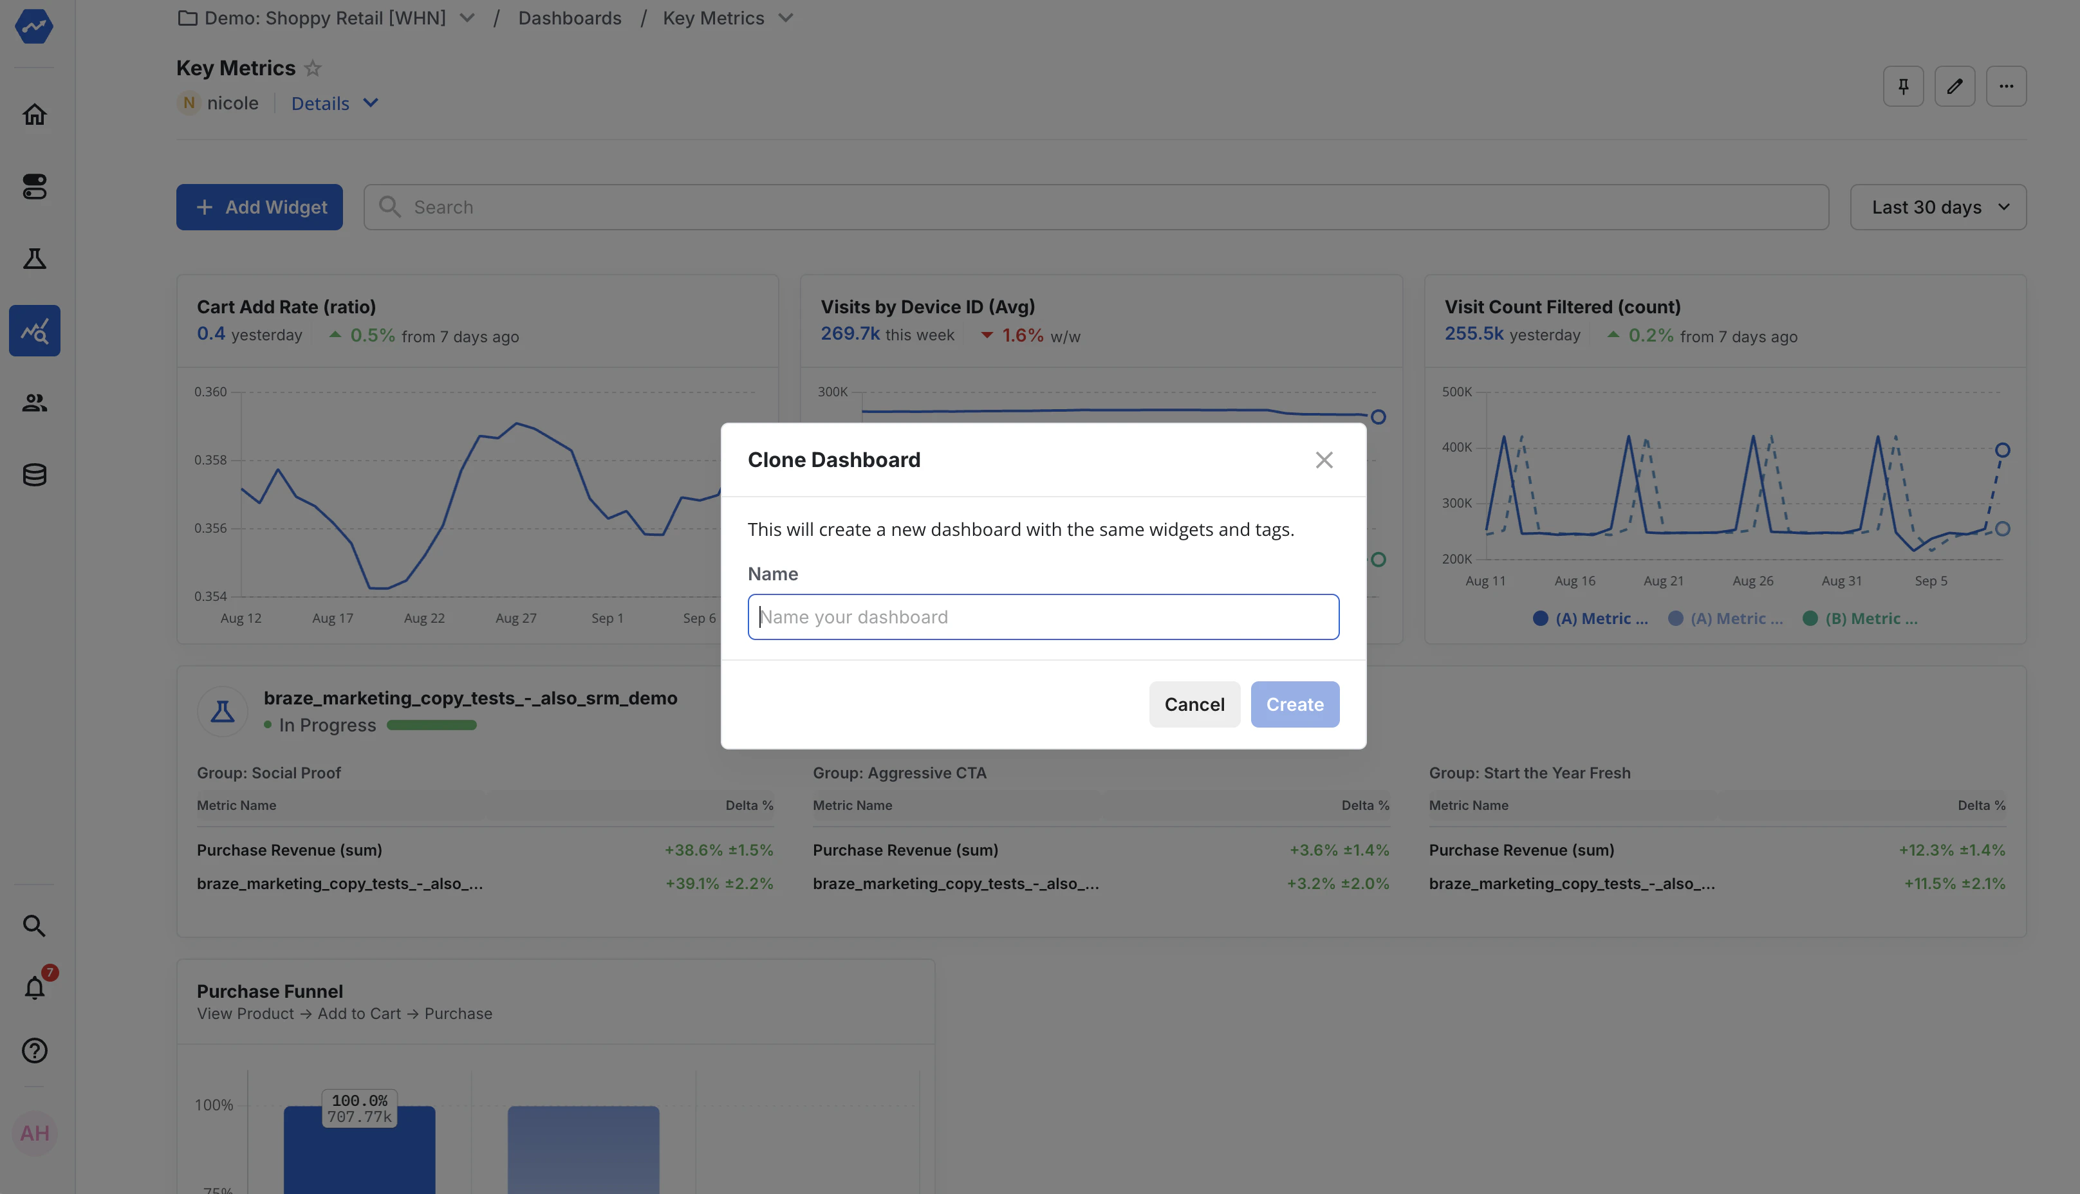
Task: Open Experiments via the flask icon
Action: [35, 259]
